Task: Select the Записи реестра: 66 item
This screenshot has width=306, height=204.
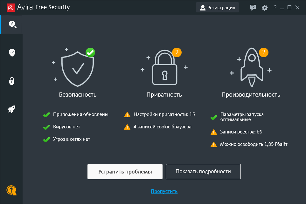Action: (x=241, y=132)
